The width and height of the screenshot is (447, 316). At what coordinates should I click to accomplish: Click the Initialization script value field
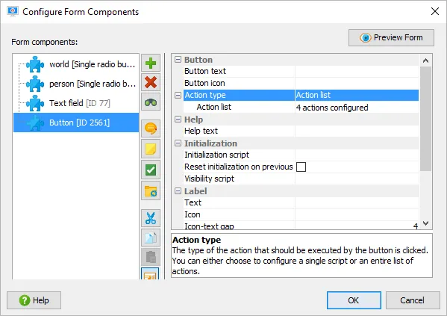pos(357,155)
